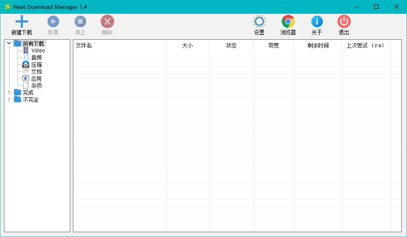Sort by 文件名 column header
407x237 pixels.
coord(120,46)
